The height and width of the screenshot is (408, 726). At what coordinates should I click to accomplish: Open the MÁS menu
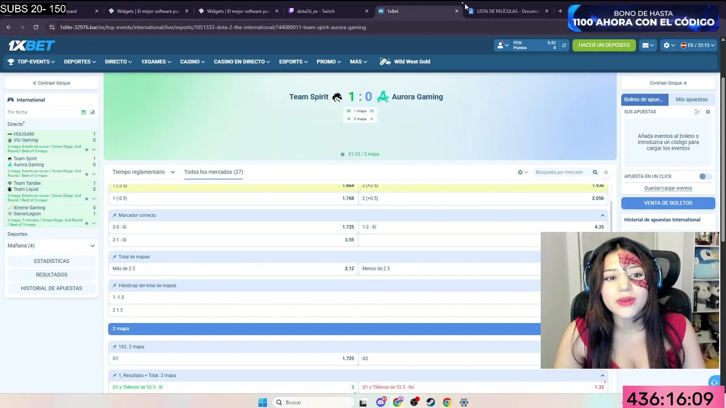358,62
